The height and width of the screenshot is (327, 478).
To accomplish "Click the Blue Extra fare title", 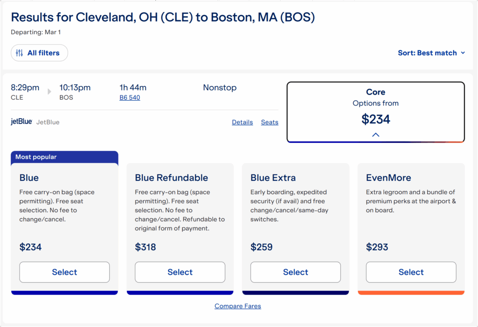I will pyautogui.click(x=273, y=178).
